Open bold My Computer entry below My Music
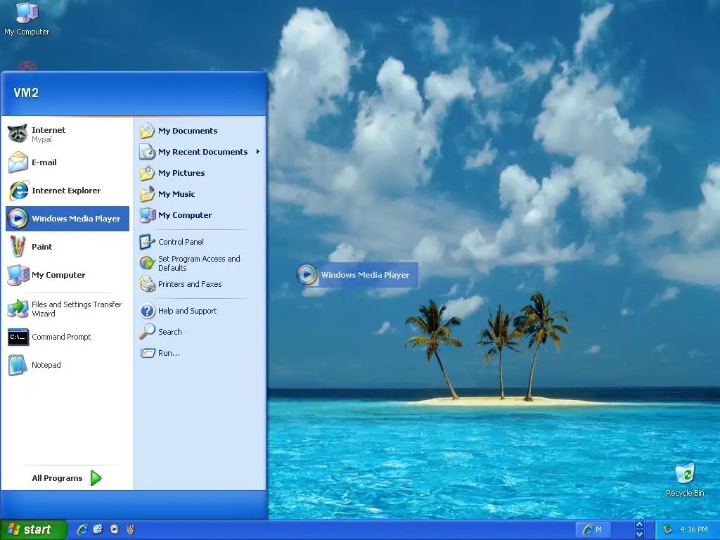 (200, 215)
